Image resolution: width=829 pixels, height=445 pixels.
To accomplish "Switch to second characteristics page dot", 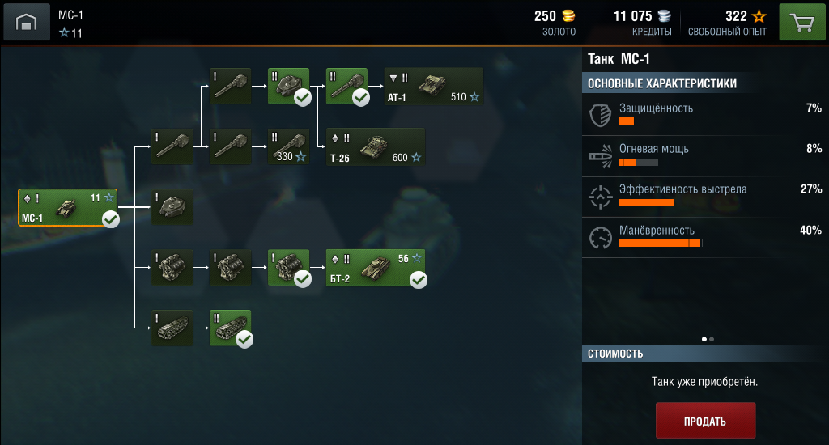I will coord(712,339).
